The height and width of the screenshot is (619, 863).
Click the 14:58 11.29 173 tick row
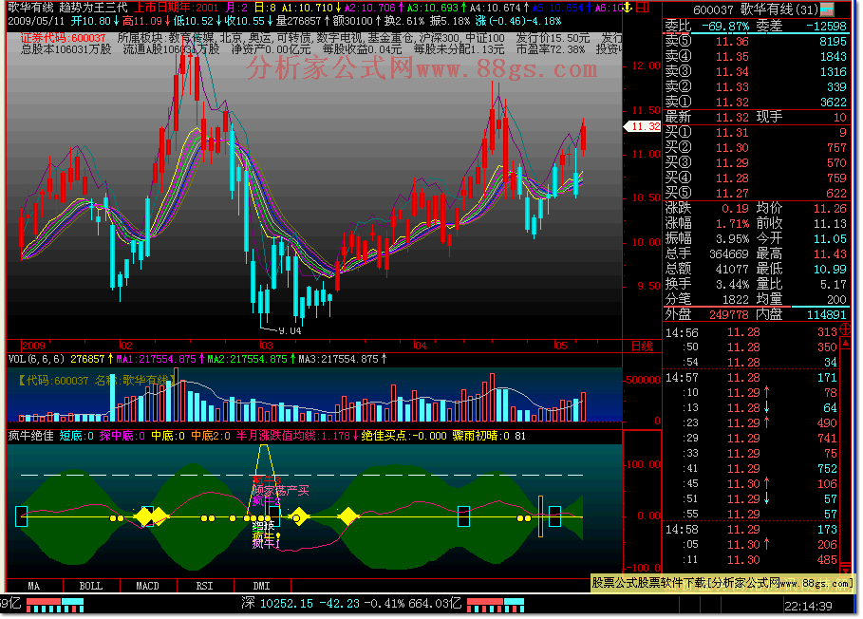(x=752, y=530)
